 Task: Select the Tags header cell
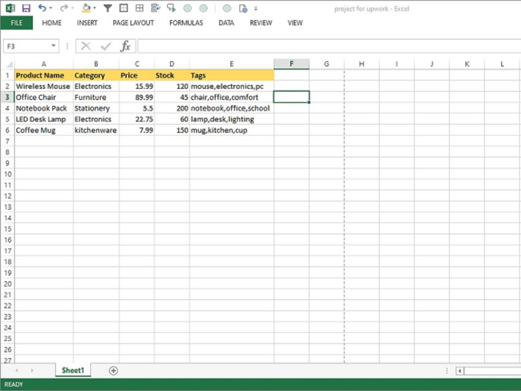(232, 76)
